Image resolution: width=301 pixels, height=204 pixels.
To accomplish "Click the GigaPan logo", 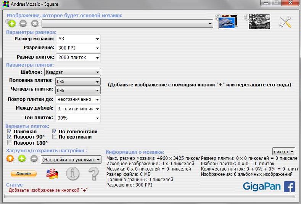I will pyautogui.click(x=262, y=186).
